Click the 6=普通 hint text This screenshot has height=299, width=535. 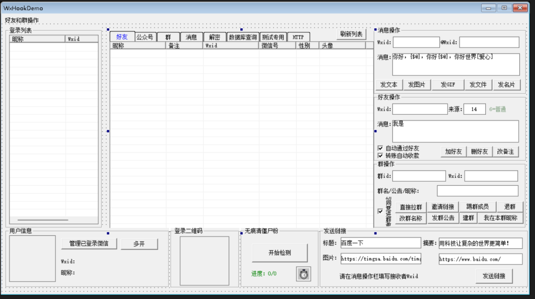tap(497, 109)
